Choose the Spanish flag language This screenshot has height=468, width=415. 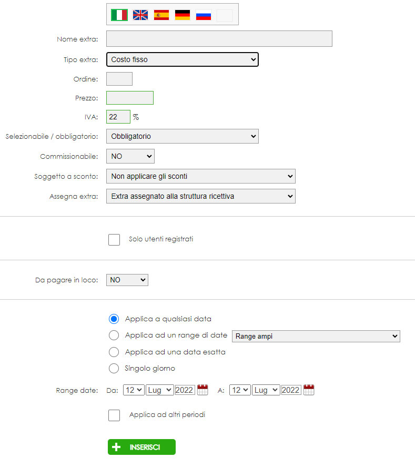click(161, 15)
